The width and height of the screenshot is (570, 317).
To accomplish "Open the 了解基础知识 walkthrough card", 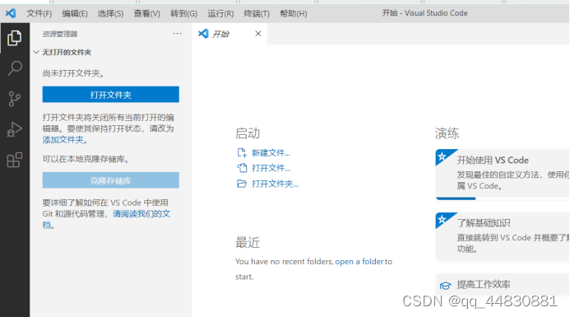I will click(x=503, y=236).
